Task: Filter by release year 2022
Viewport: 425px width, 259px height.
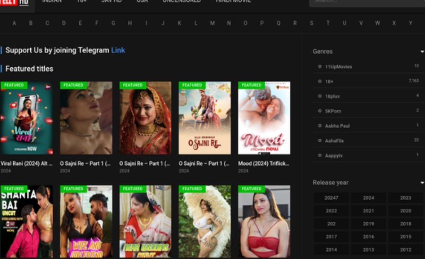Action: [331, 211]
